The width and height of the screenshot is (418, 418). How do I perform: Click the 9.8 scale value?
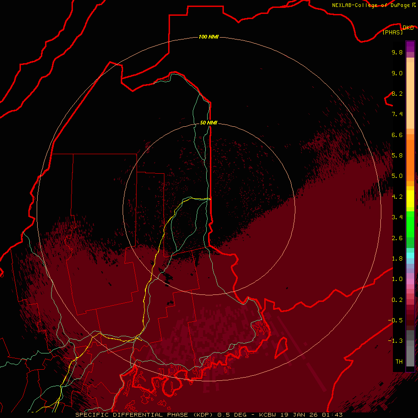point(397,52)
